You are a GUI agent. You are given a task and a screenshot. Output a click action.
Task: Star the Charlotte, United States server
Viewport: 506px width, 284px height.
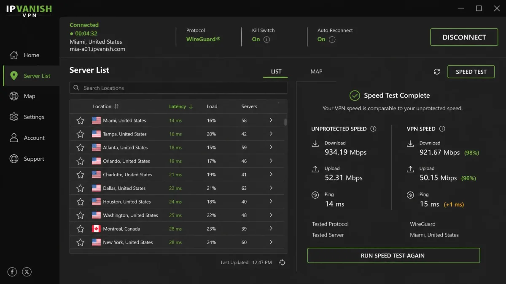[x=80, y=175]
